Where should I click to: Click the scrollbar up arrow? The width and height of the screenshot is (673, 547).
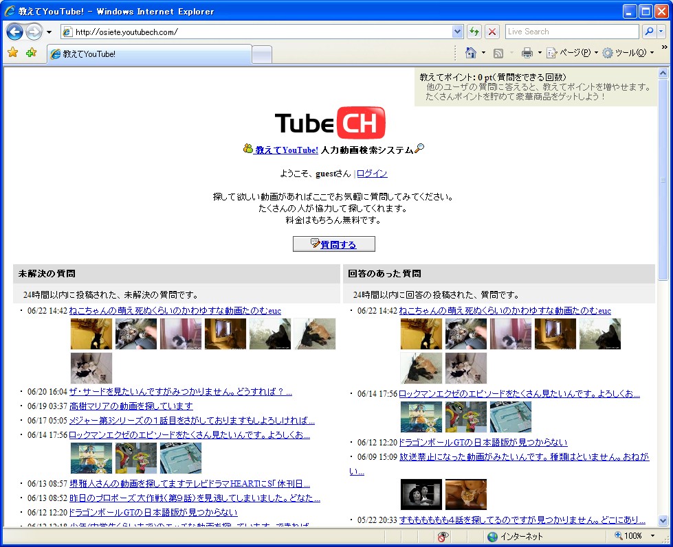click(x=663, y=73)
